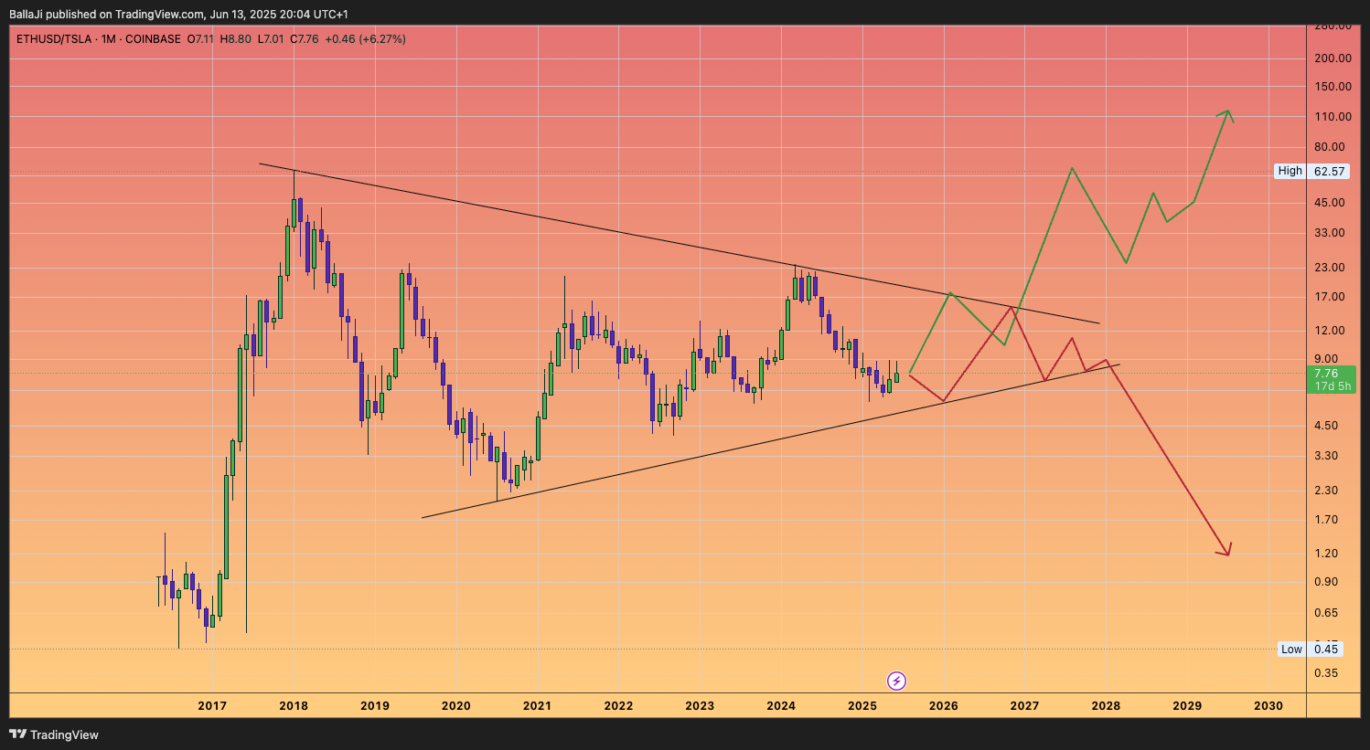Click the 45.00 price scale value
This screenshot has width=1370, height=750.
coord(1330,203)
